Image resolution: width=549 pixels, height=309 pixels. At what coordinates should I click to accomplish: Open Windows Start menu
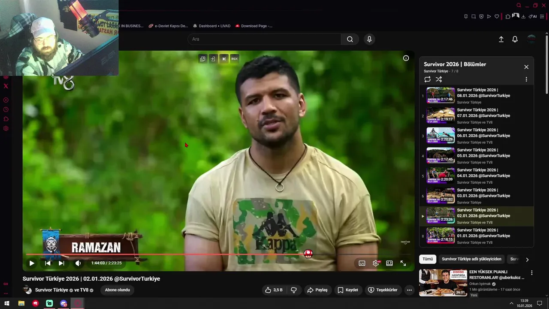7,303
